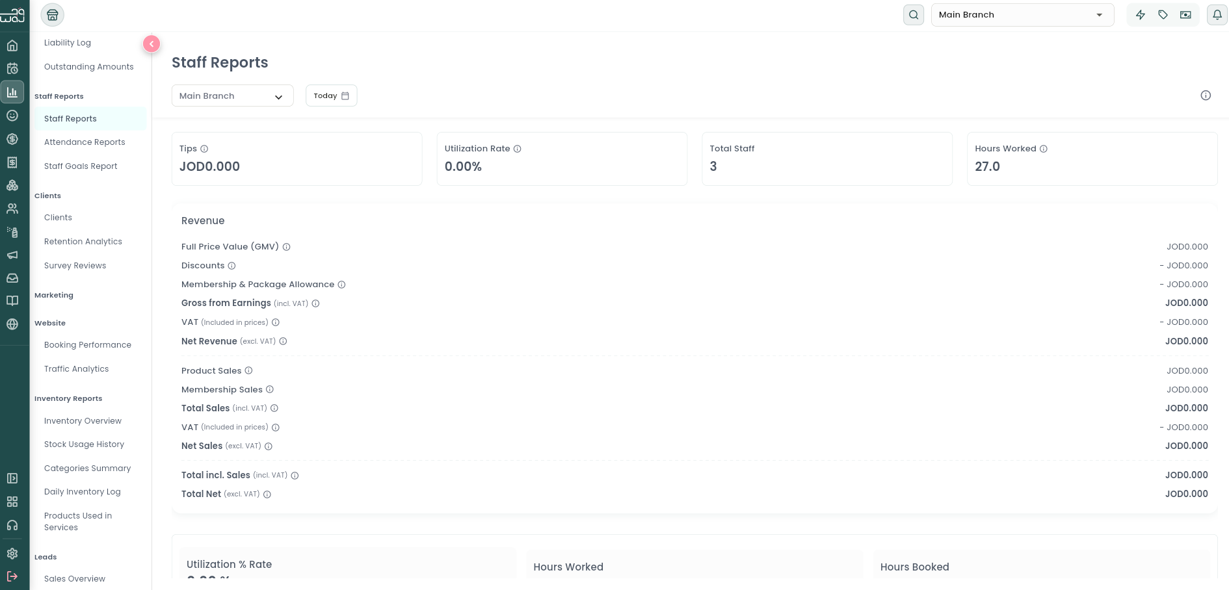Click the page info icon beside date filter
The image size is (1229, 590).
1206,96
